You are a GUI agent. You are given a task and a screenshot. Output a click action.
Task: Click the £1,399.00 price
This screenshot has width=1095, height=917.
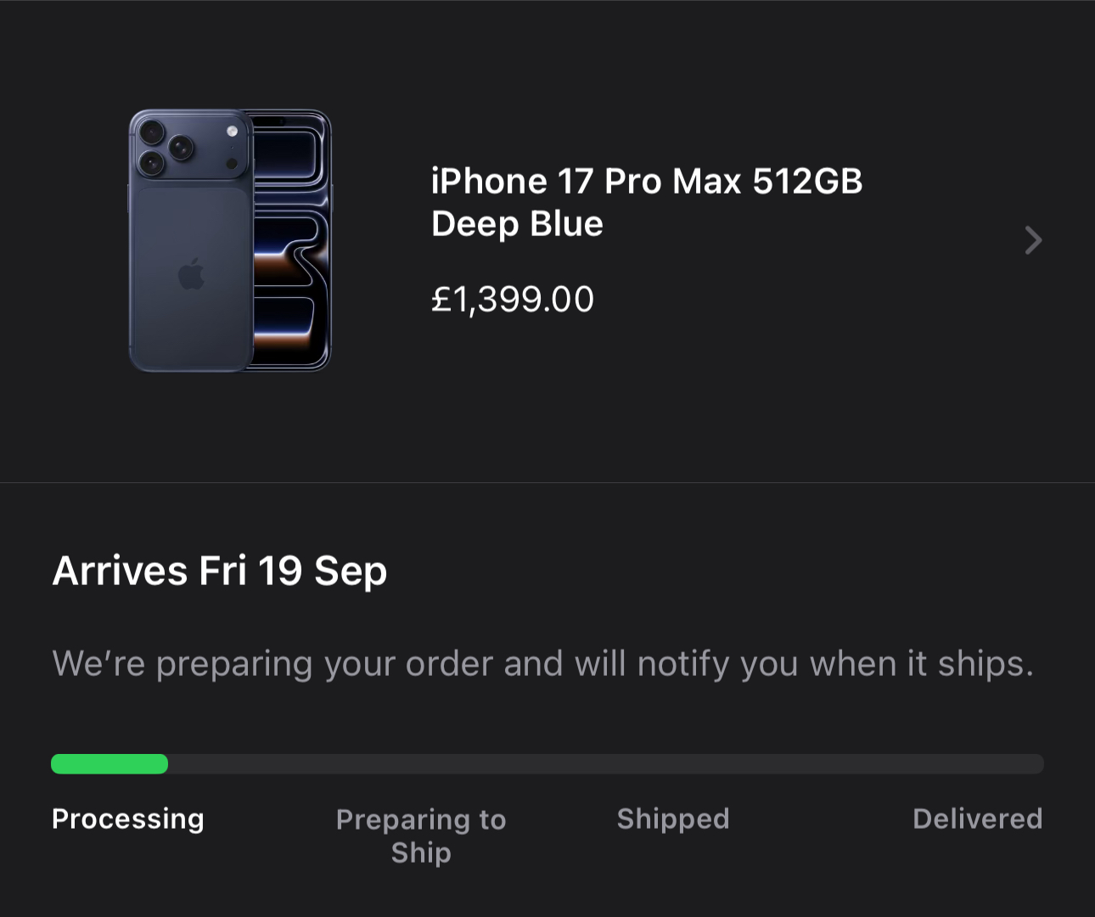[513, 299]
